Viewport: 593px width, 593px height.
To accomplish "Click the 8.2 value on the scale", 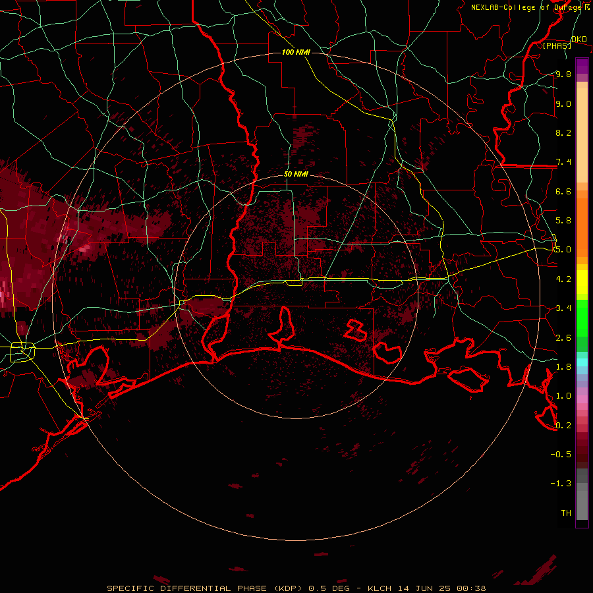I will point(563,132).
